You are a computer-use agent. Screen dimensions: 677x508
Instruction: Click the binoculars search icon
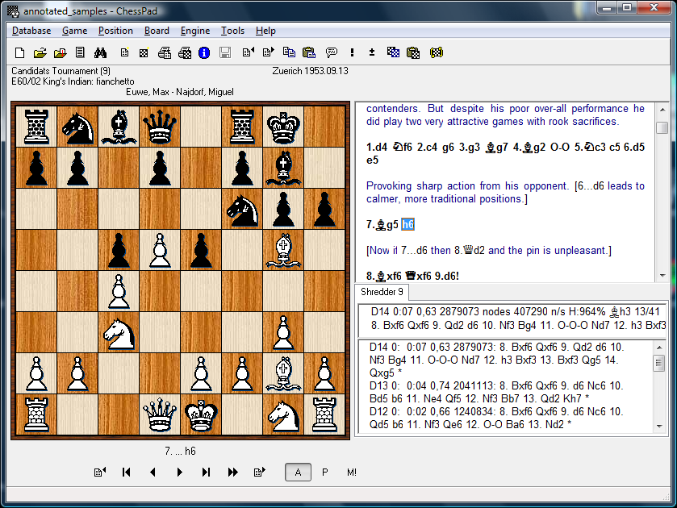click(101, 53)
